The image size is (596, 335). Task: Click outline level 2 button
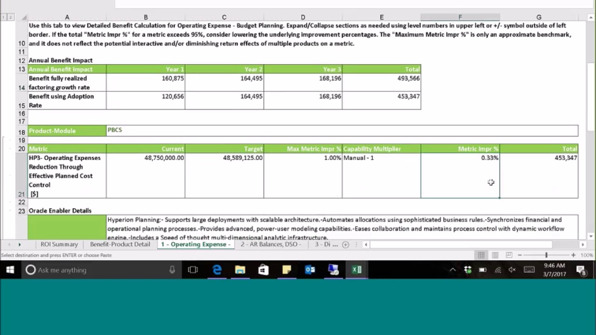[x=10, y=17]
